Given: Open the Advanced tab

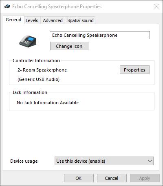Looking at the screenshot, I should (53, 20).
